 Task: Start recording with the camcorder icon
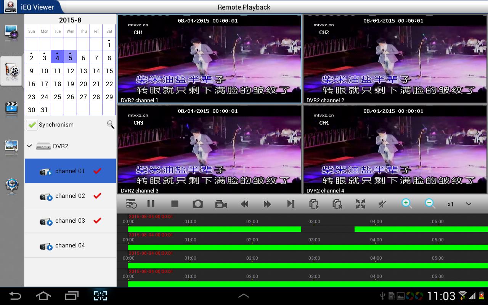pos(221,204)
